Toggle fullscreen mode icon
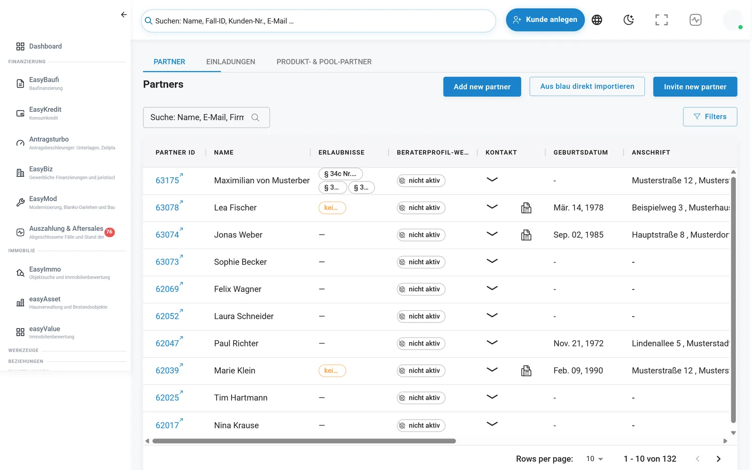752x470 pixels. (x=661, y=20)
